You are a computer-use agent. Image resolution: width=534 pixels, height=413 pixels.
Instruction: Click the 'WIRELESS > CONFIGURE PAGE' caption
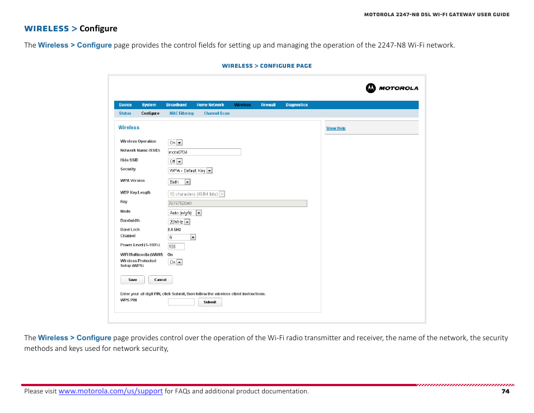[266, 65]
